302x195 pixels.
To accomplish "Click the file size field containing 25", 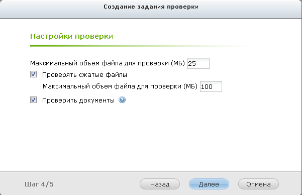I will (x=198, y=63).
